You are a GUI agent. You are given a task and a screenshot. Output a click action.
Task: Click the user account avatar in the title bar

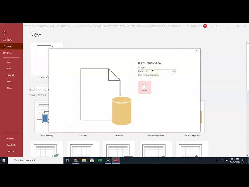[205, 26]
